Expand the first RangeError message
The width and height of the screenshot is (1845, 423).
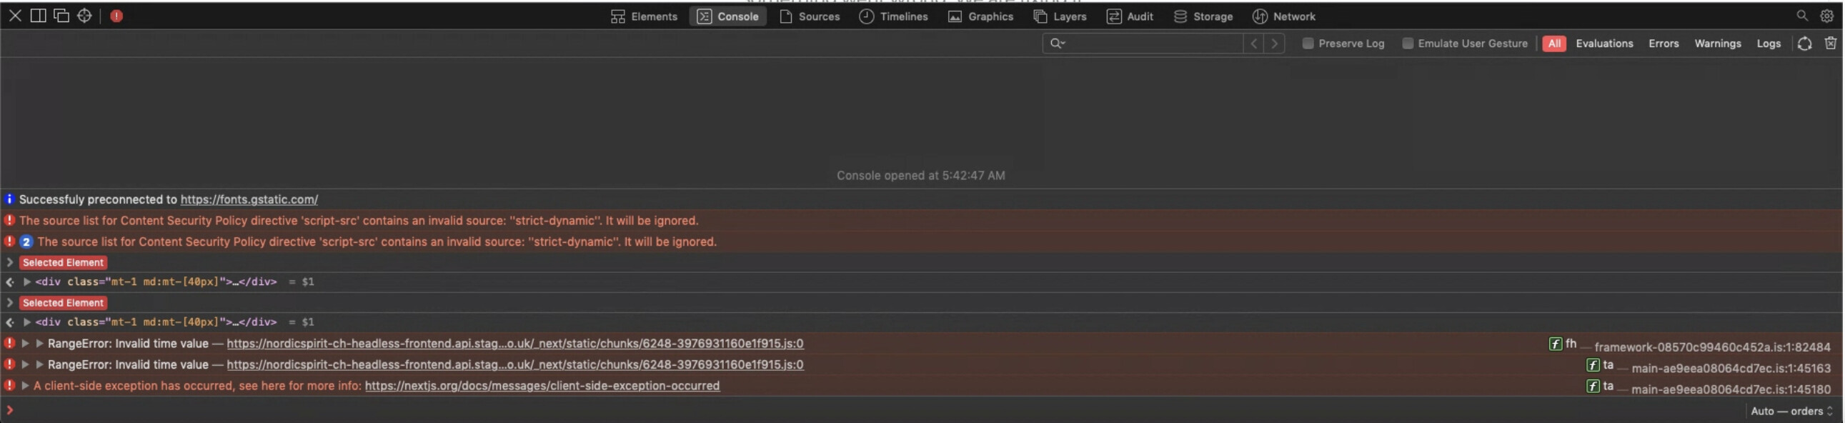pos(25,344)
